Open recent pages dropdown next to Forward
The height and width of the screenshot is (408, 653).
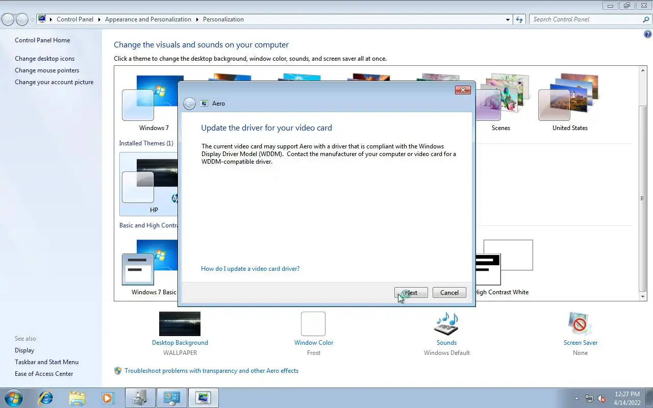click(32, 20)
